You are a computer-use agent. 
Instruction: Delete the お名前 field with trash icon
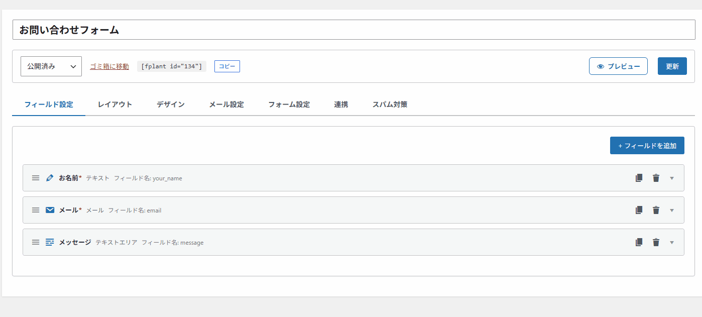coord(656,178)
